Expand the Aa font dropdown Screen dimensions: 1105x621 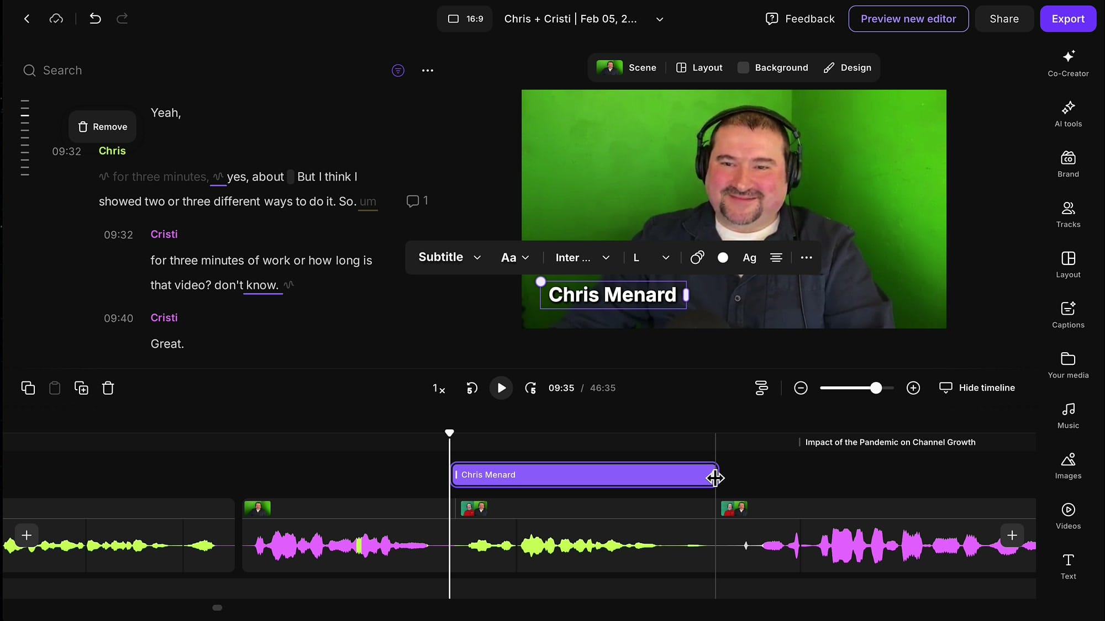pos(514,257)
